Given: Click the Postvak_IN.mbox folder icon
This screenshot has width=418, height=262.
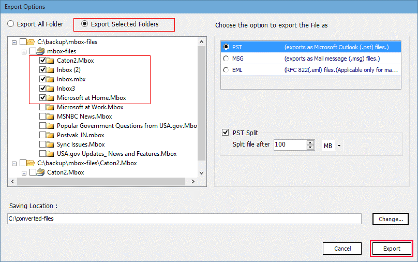Looking at the screenshot, I should point(50,135).
